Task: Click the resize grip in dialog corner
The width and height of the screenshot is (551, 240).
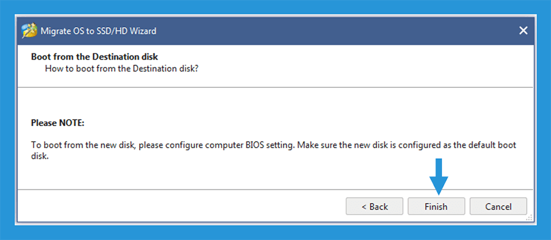Action: [529, 217]
